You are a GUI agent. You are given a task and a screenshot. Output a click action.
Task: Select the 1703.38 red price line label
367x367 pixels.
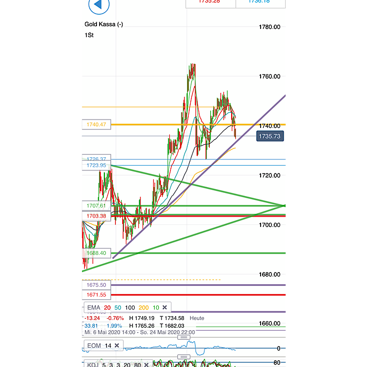pos(96,216)
